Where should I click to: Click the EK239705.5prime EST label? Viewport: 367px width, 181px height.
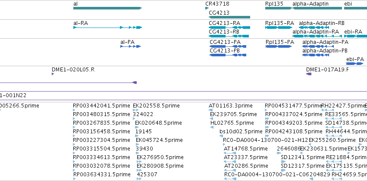pos(233,114)
